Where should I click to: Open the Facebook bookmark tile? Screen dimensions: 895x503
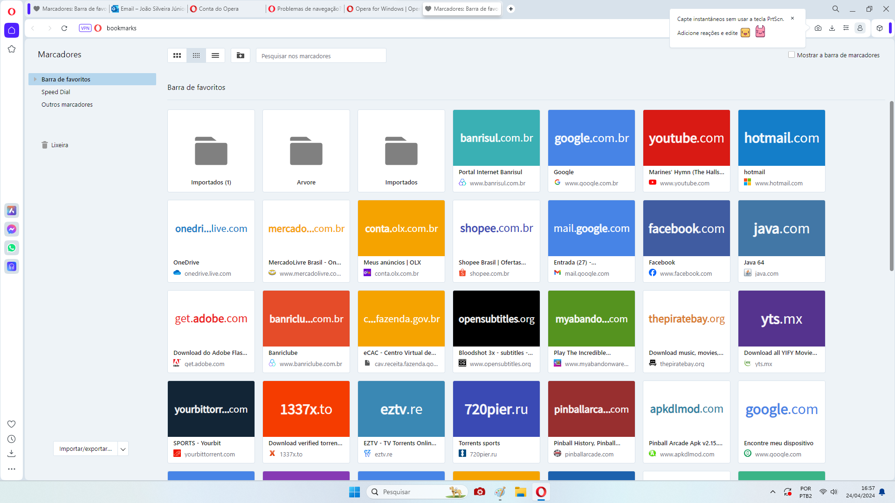(x=687, y=241)
